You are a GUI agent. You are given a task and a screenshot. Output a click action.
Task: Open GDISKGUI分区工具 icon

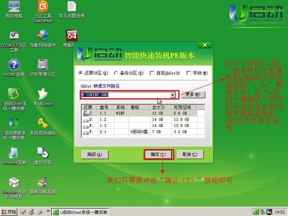(x=14, y=41)
